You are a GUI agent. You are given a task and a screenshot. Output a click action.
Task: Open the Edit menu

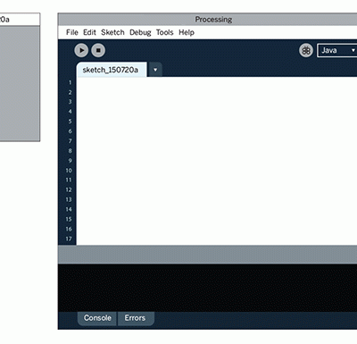point(89,32)
